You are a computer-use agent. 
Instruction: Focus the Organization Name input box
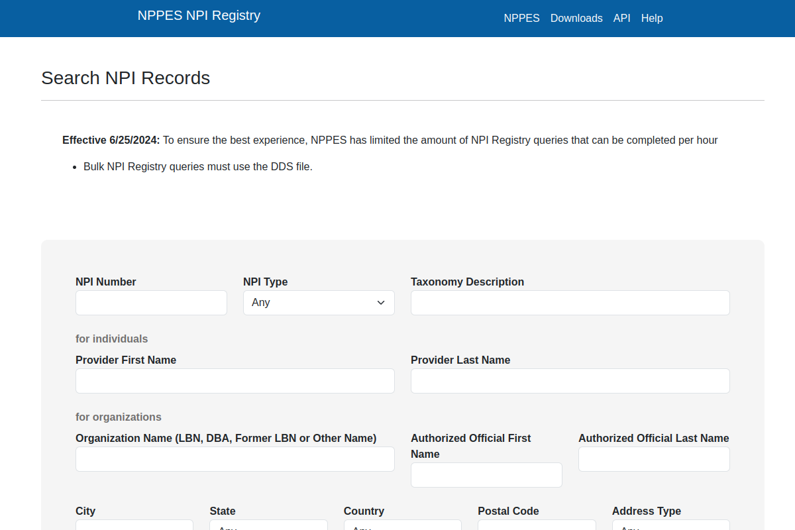[235, 459]
